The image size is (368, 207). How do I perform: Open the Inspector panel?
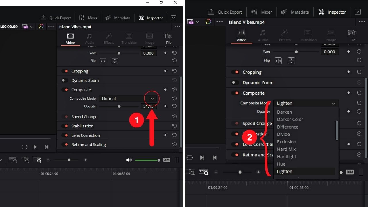pos(151,18)
